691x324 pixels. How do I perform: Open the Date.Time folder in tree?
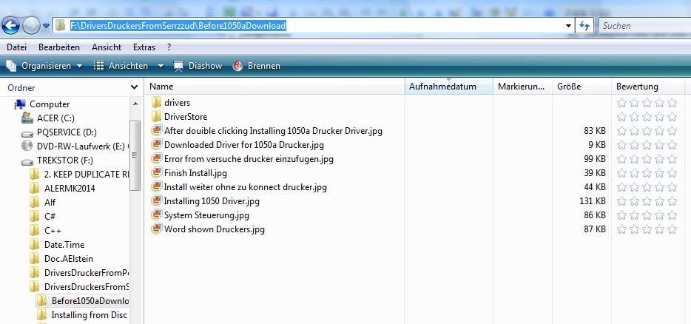(x=57, y=245)
